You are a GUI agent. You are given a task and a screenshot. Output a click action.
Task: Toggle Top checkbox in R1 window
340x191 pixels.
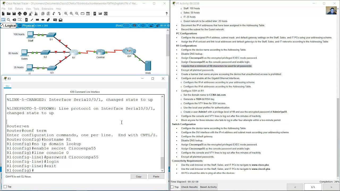pos(5,187)
